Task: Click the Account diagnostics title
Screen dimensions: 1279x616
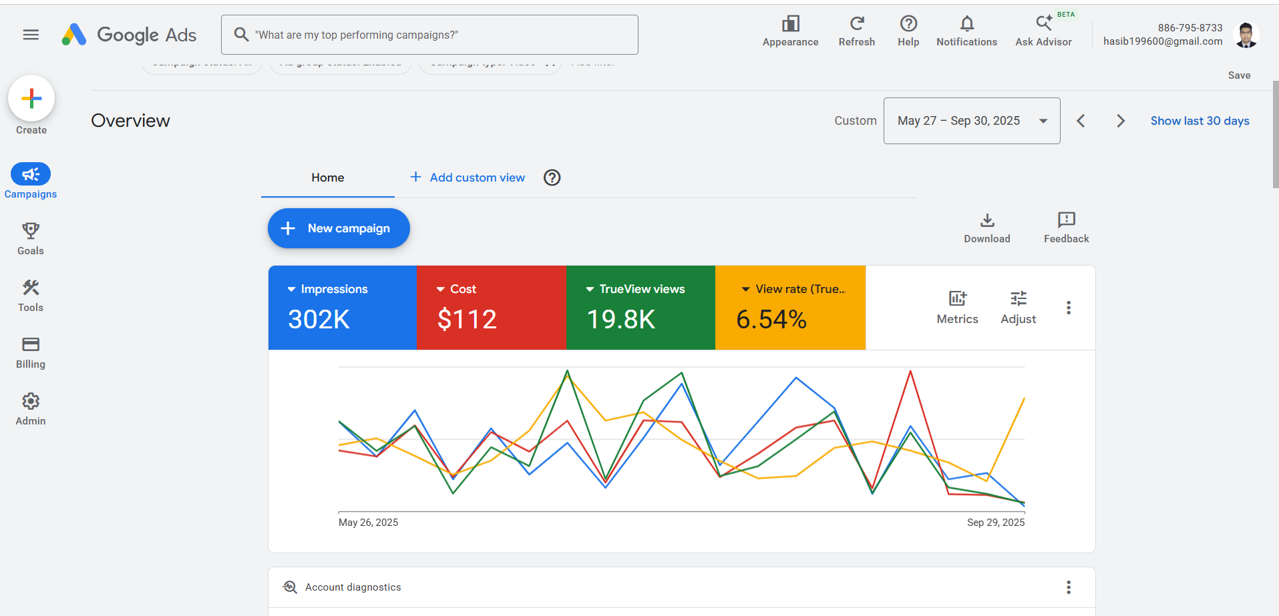Action: pyautogui.click(x=353, y=587)
